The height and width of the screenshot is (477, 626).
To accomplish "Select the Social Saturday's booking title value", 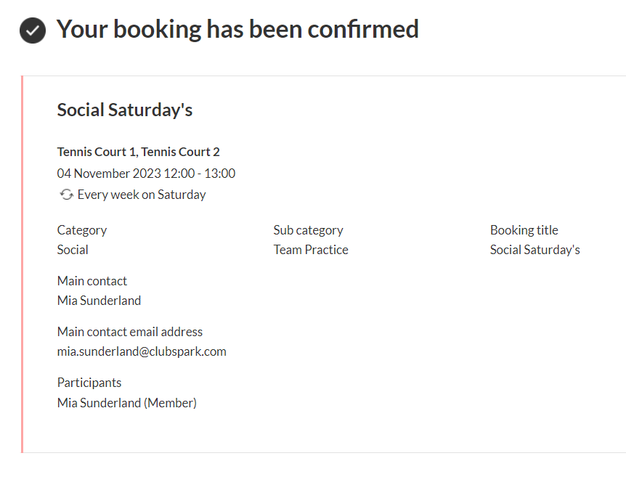I will [x=535, y=250].
